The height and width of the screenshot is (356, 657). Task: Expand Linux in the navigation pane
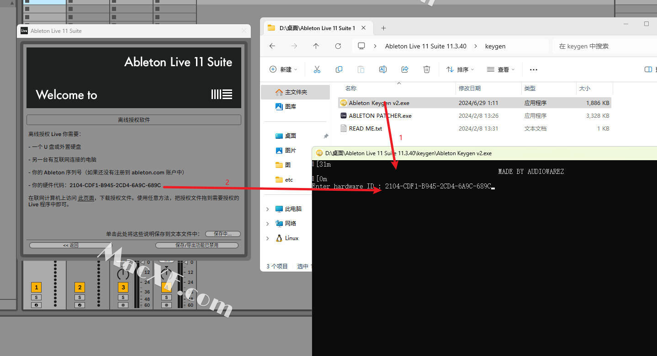268,238
